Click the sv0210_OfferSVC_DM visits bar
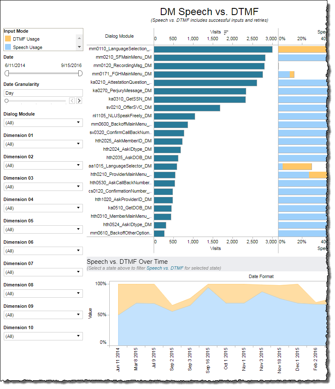Image resolution: width=335 pixels, height=389 pixels. coord(187,108)
